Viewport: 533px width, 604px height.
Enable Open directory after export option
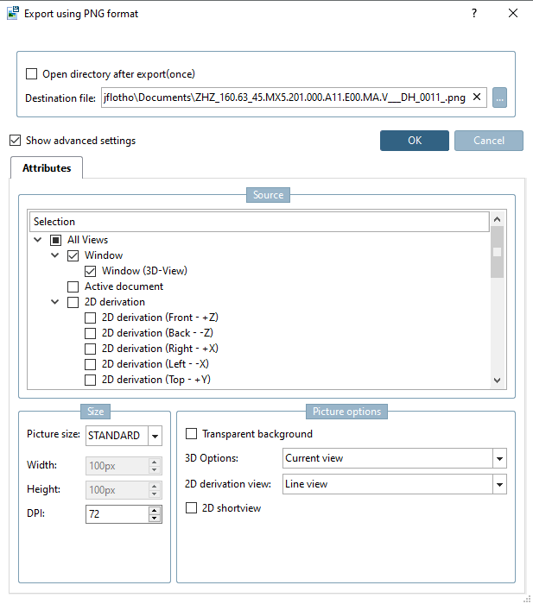coord(32,74)
